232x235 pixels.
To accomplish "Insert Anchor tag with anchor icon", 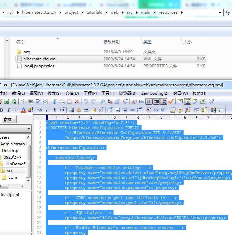I will [79, 110].
